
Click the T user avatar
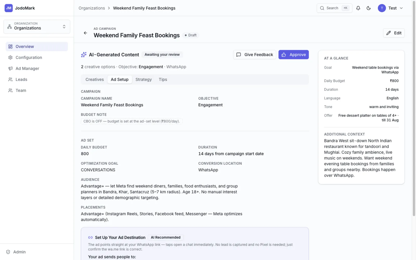click(382, 8)
